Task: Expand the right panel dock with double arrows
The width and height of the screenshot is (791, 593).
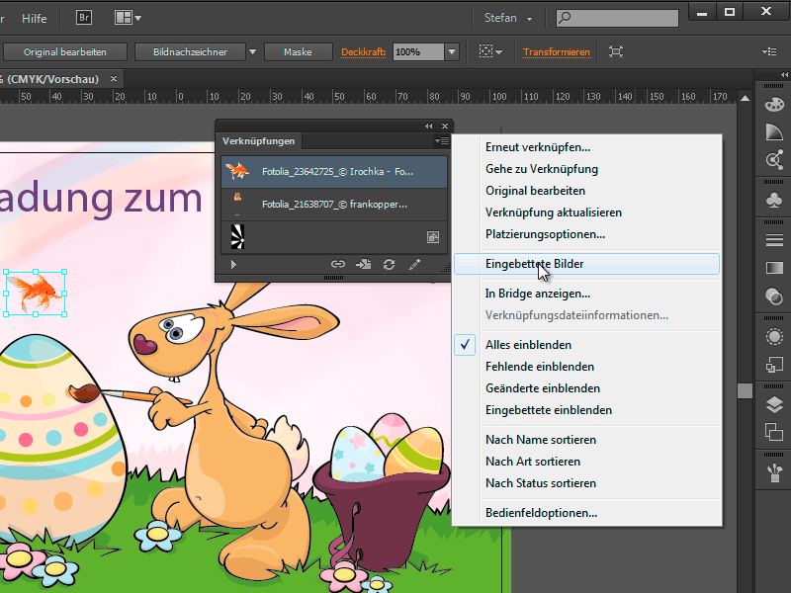Action: [x=783, y=75]
